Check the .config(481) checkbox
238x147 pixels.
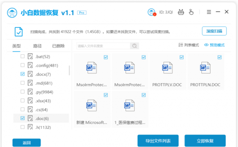click(22, 65)
